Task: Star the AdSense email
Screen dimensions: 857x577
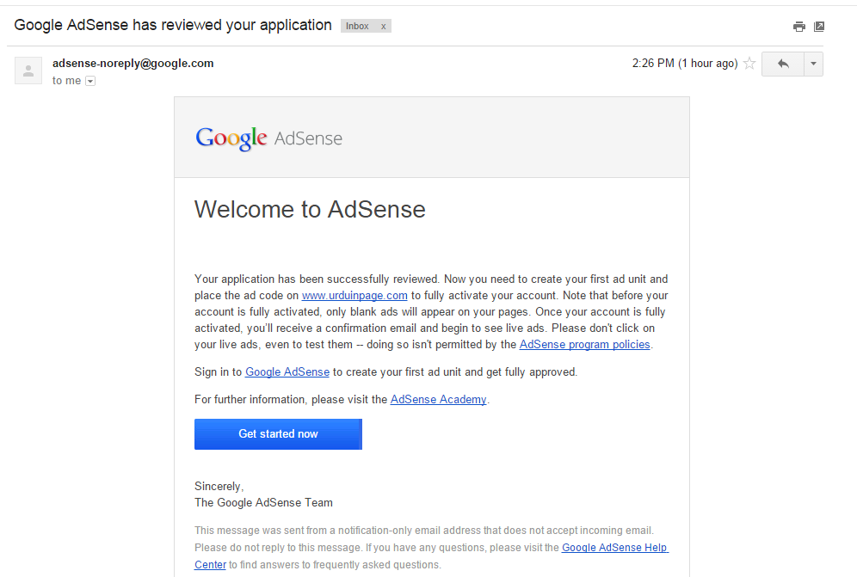Action: pos(749,64)
